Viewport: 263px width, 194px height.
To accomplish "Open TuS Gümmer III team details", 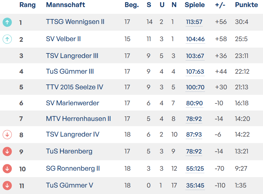I will 70,72.
